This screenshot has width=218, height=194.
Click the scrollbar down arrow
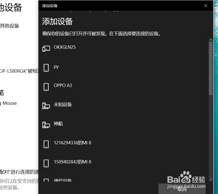[x=211, y=179]
